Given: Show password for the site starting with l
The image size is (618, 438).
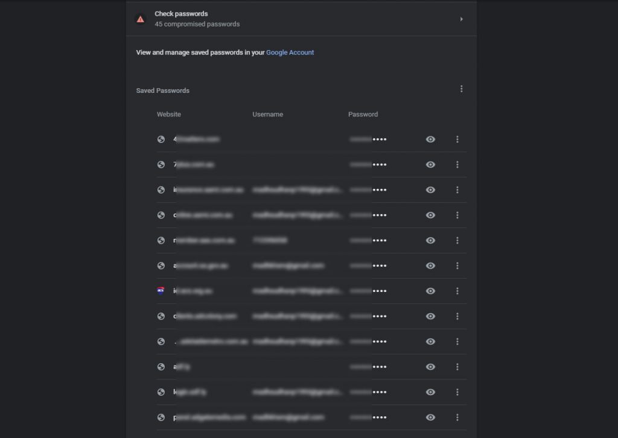Looking at the screenshot, I should 430,392.
